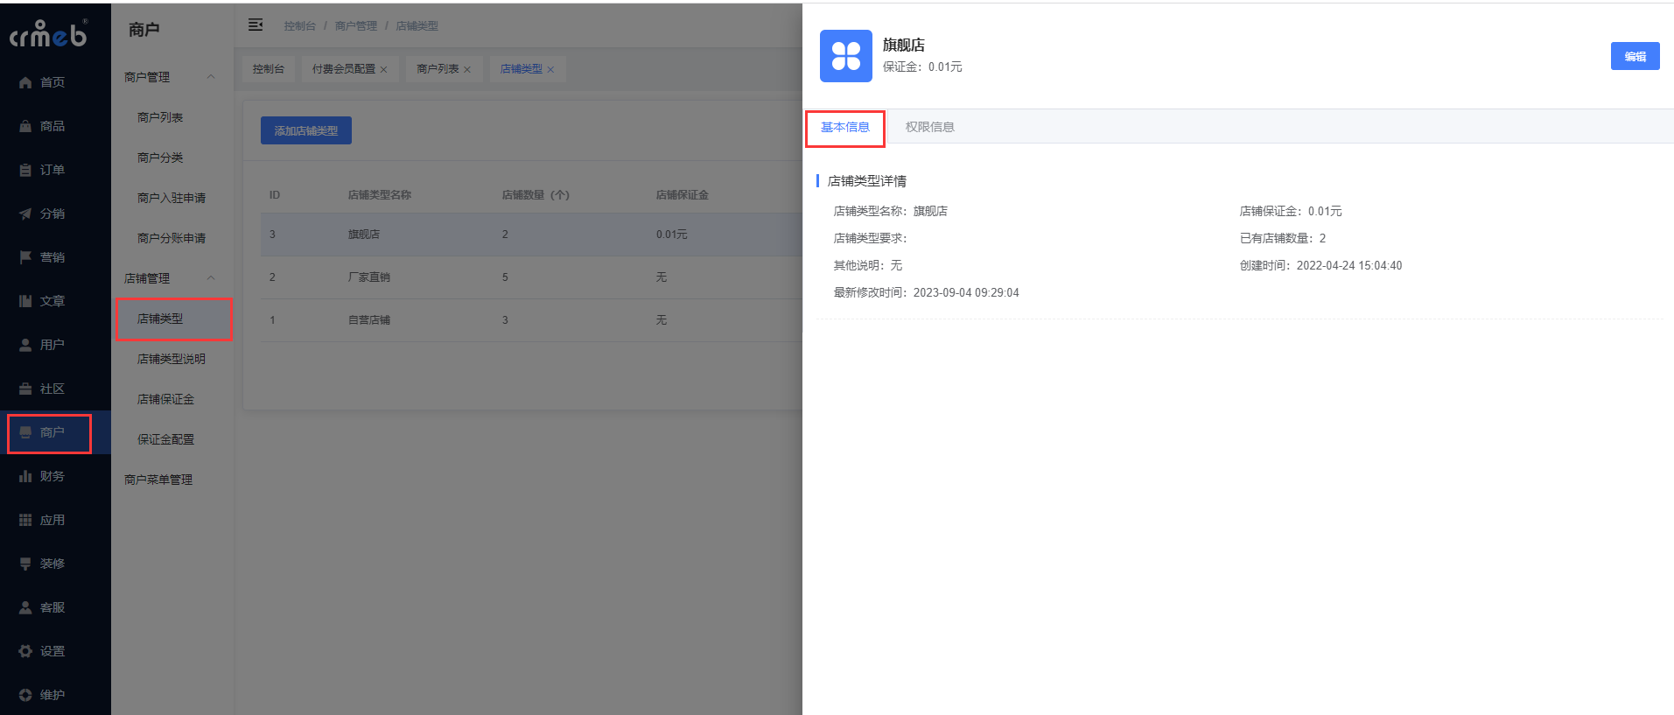Screen dimensions: 1674x715
Task: Click the 设置 gear icon
Action: tap(25, 651)
